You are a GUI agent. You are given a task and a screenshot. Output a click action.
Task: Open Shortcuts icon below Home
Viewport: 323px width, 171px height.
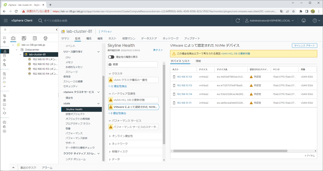[5, 42]
